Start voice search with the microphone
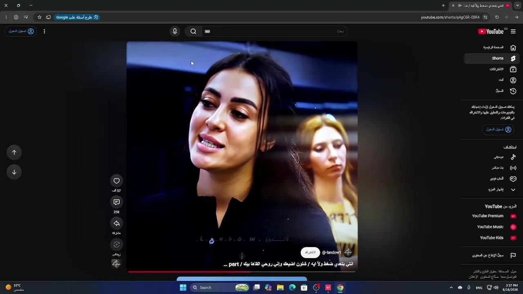 point(175,31)
